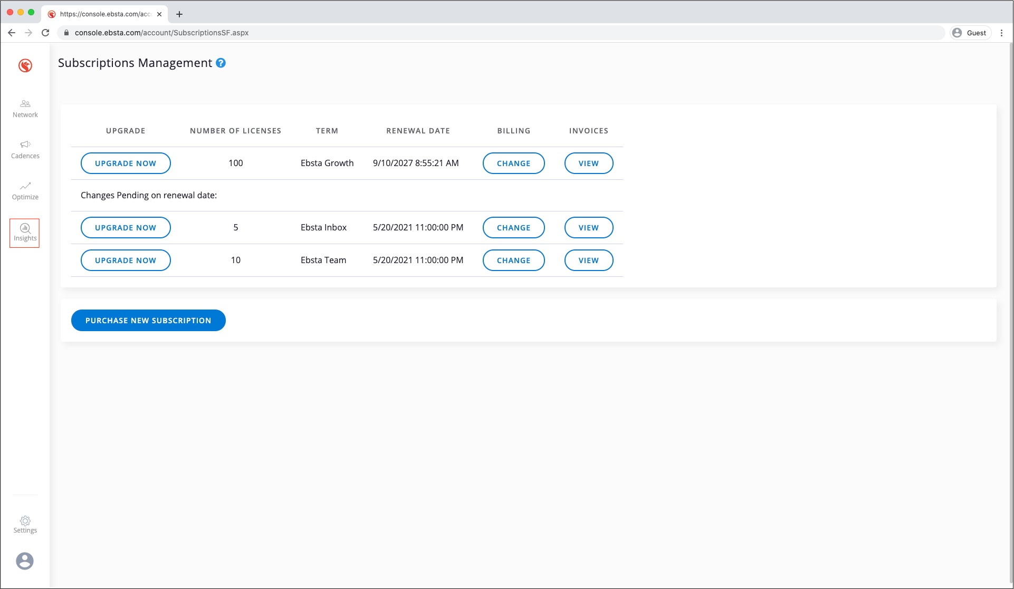The height and width of the screenshot is (589, 1014).
Task: Click the Ebsta logo icon
Action: click(x=25, y=65)
